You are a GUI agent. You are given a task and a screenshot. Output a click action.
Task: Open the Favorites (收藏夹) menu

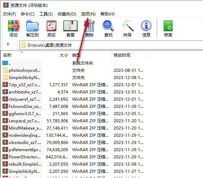click(x=67, y=14)
